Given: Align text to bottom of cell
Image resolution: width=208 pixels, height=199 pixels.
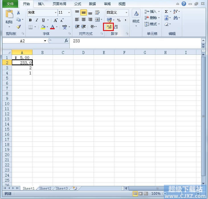Looking at the screenshot, I should tap(90, 12).
